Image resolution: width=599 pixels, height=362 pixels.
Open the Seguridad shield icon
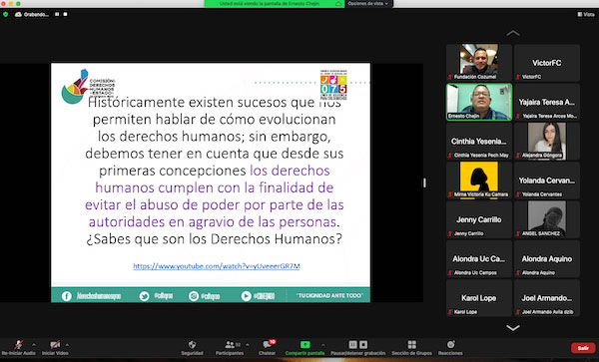coord(192,345)
